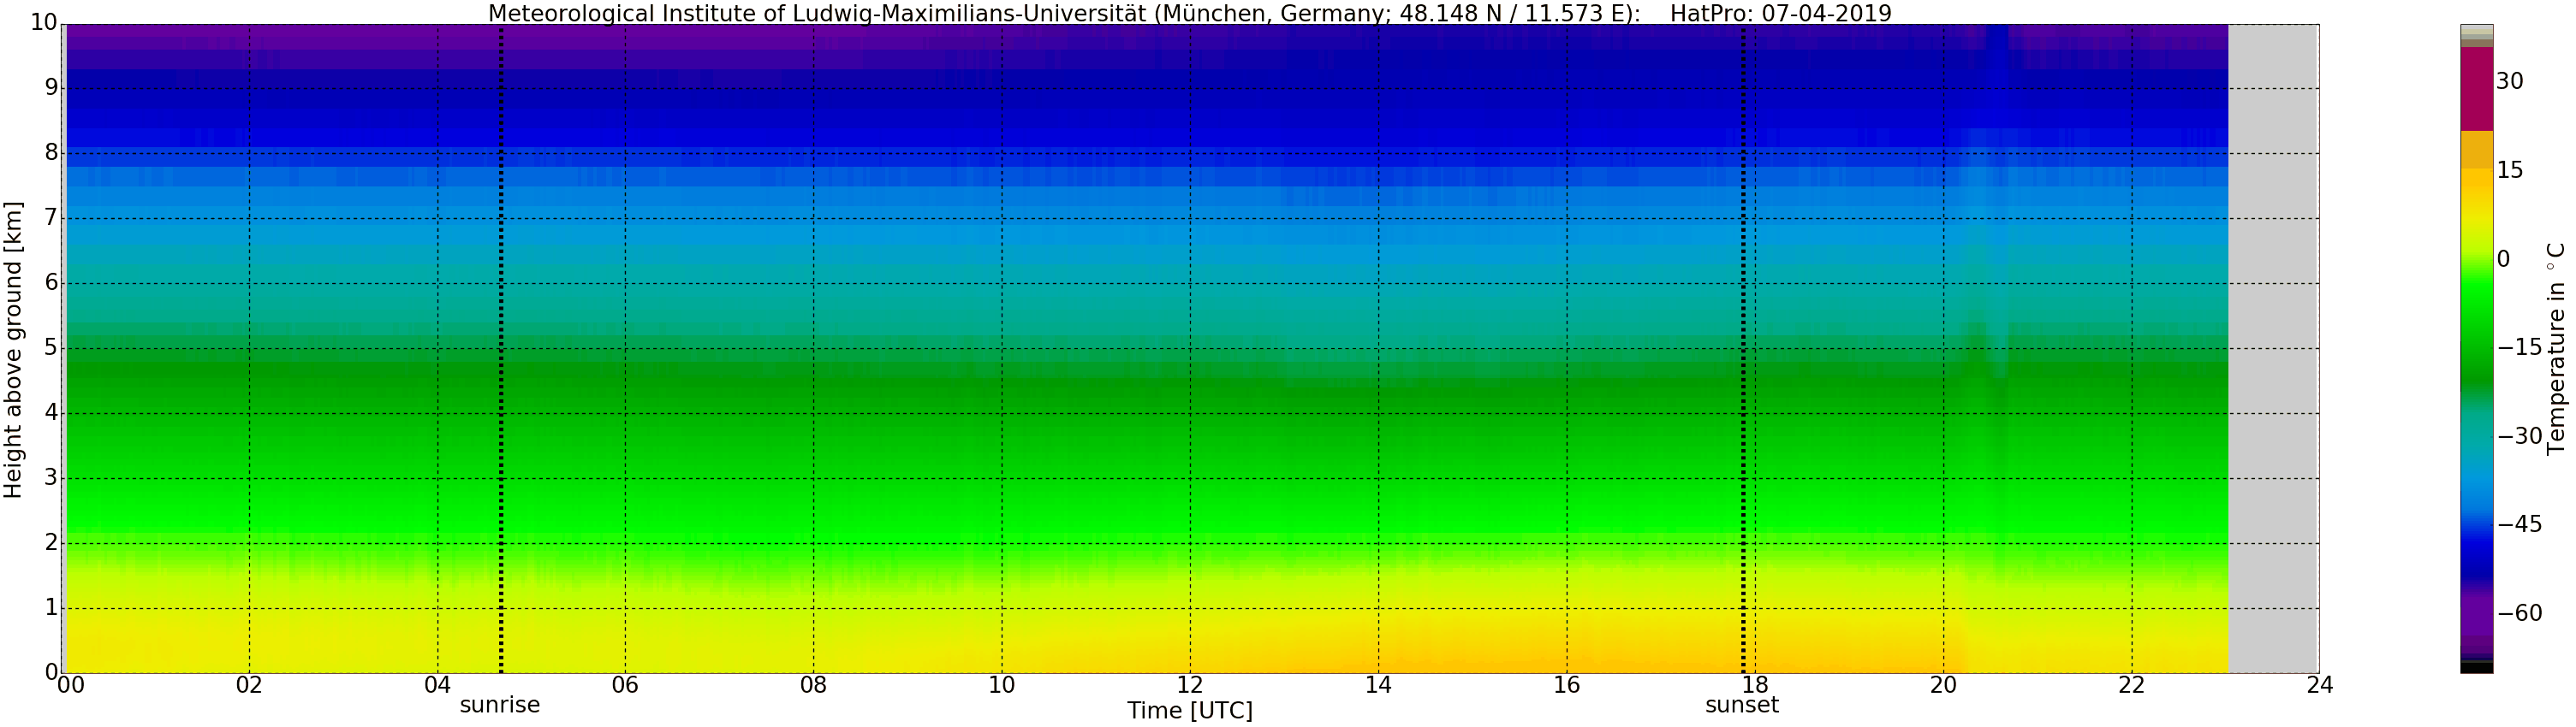The width and height of the screenshot is (2576, 727).
Task: Click the 10 km tick label on the height axis
Action: [x=43, y=23]
